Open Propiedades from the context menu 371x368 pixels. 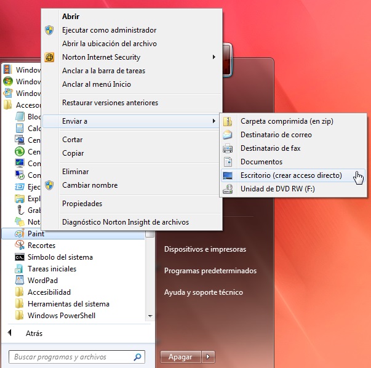point(132,204)
